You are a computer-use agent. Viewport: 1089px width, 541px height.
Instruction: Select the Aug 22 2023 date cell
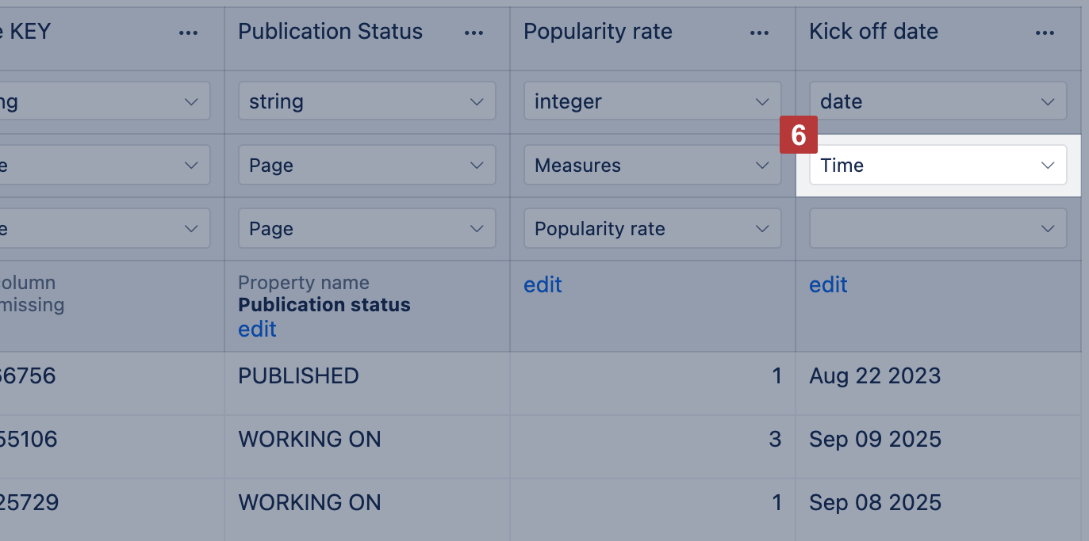tap(875, 375)
